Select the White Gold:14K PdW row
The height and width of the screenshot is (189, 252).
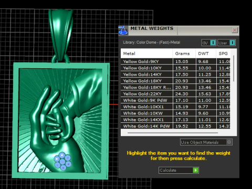point(175,126)
